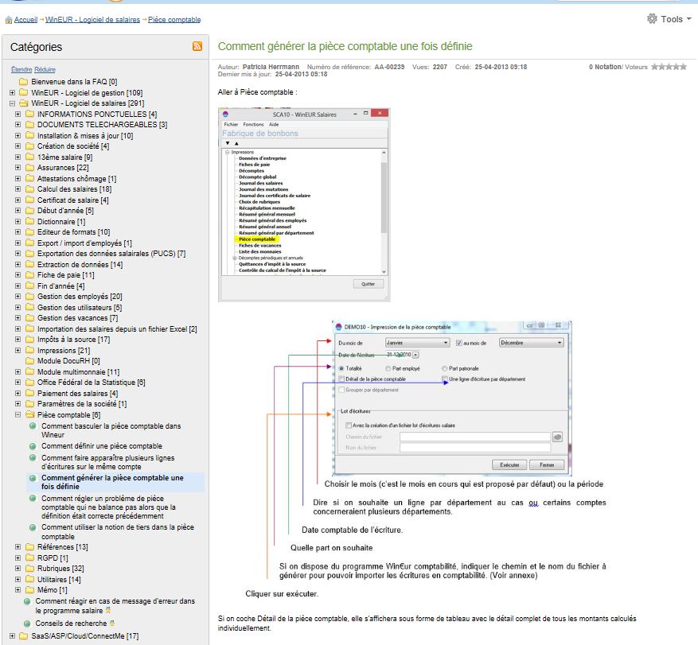Screen dimensions: 698x645
Task: Open 'Comment faire apparaître plusieurs lignes' article
Action: pyautogui.click(x=108, y=462)
